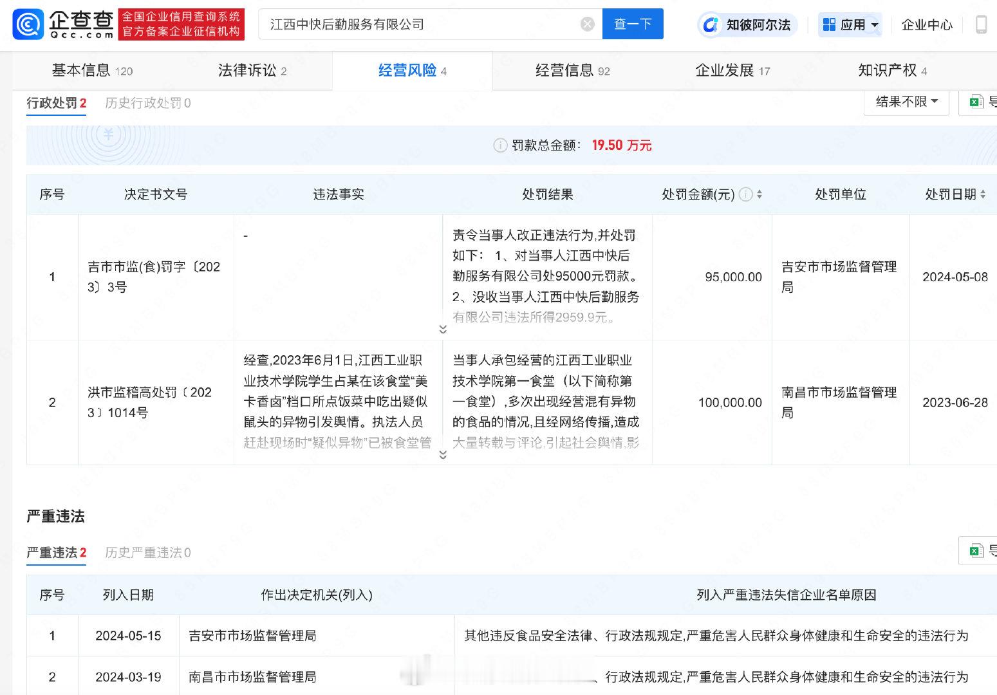Viewport: 997px width, 695px height.
Task: Clear the search box with the X icon
Action: point(587,24)
